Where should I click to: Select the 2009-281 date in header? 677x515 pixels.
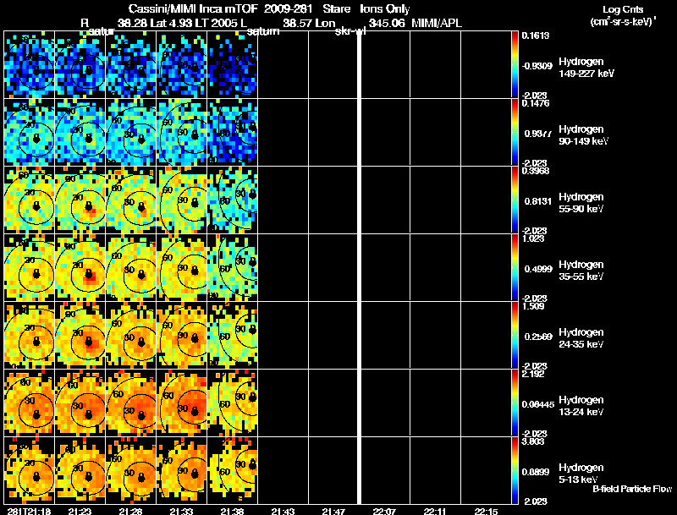tap(288, 9)
